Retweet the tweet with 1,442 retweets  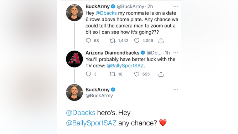113,41
